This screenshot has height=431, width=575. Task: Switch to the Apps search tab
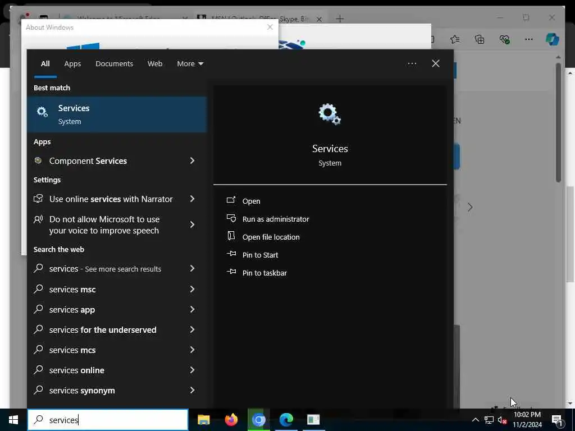tap(72, 64)
